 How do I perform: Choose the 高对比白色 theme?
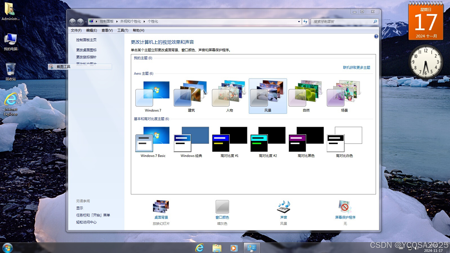pos(344,142)
